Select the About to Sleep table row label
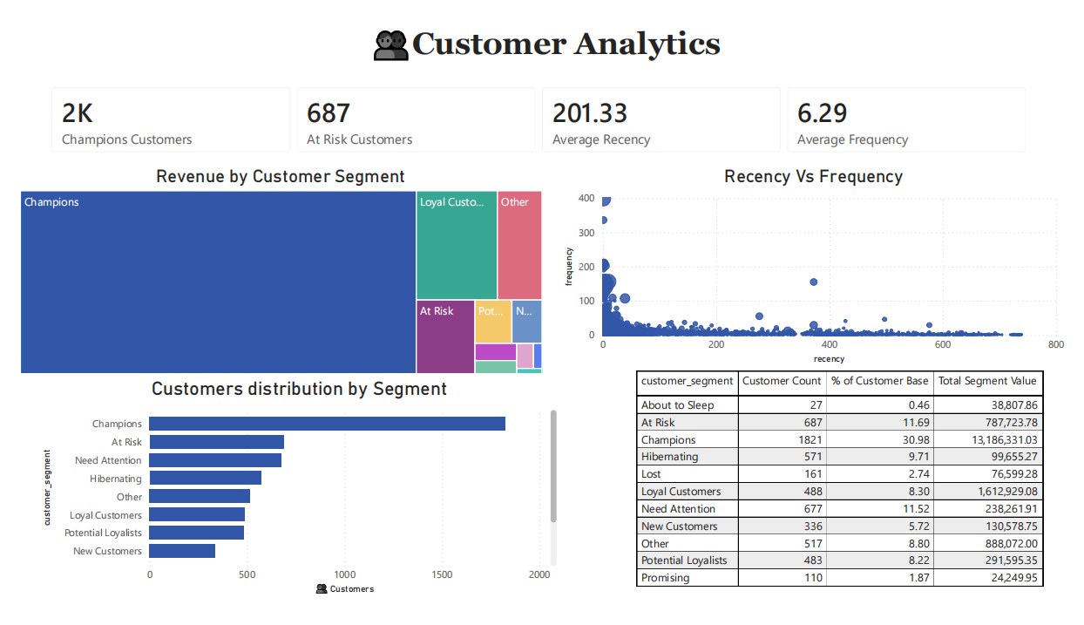 click(x=677, y=405)
